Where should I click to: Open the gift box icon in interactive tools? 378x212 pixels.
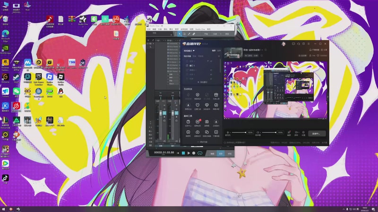[216, 95]
